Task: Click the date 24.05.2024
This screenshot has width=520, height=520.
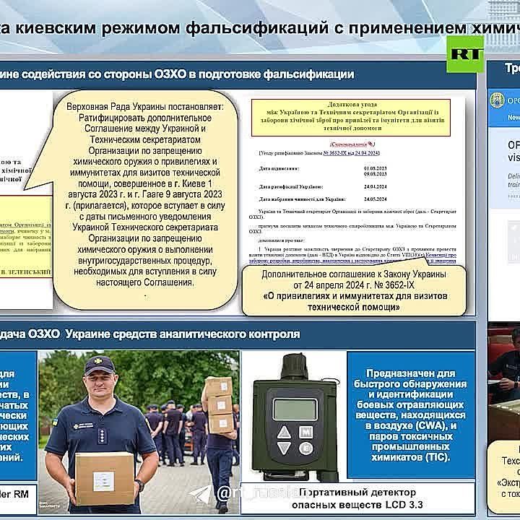Action: click(x=375, y=199)
